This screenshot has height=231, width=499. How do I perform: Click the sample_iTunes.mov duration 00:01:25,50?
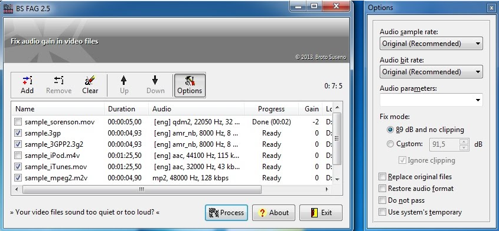click(125, 167)
